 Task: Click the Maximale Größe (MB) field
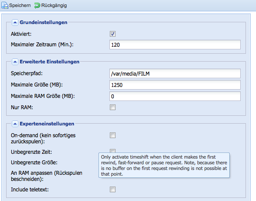click(x=175, y=85)
